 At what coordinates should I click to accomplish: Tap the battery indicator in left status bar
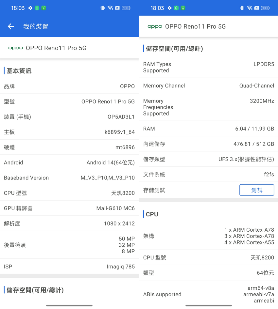tap(126, 8)
